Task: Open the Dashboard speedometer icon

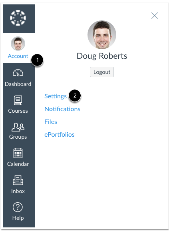Action: click(x=18, y=73)
